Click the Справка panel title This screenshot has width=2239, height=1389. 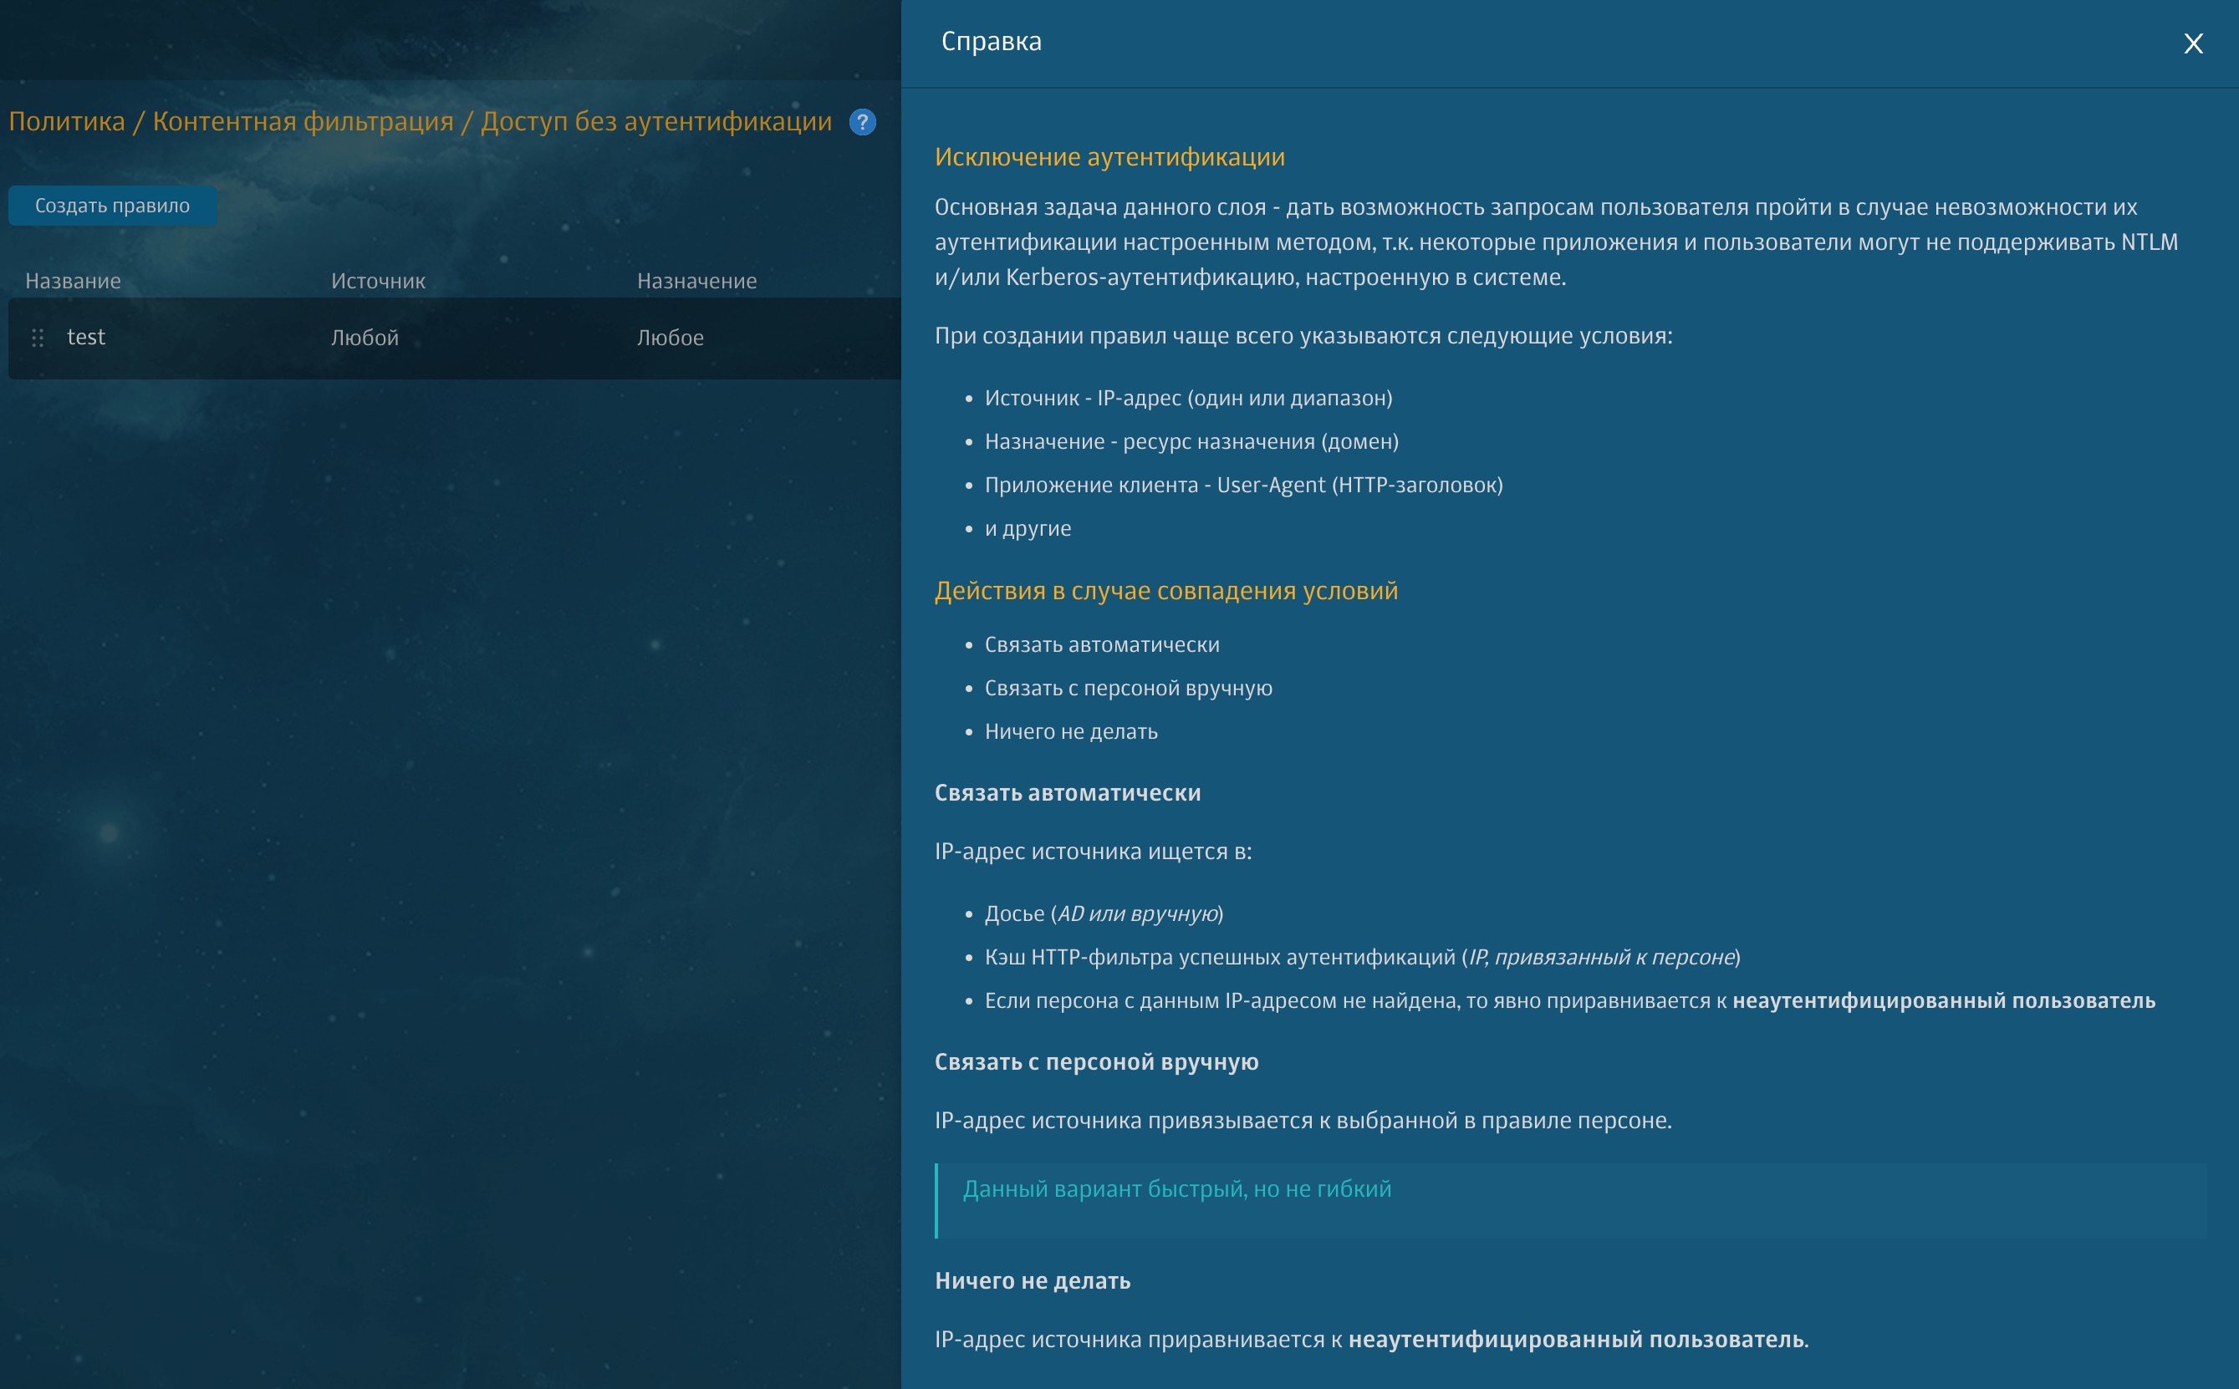[991, 43]
